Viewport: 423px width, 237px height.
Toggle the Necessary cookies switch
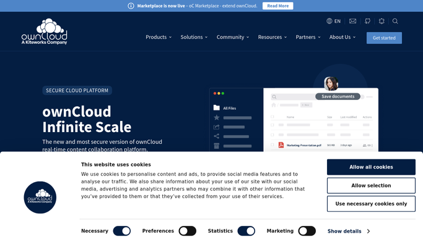(x=122, y=231)
